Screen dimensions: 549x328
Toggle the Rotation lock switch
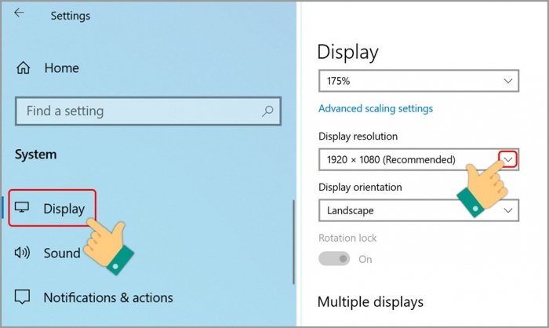(x=334, y=258)
